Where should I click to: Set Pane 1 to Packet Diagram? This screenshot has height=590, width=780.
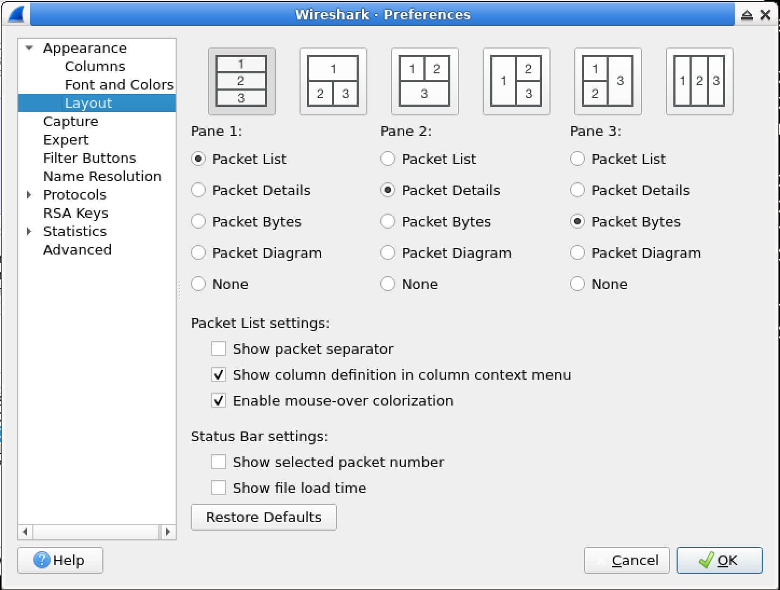point(256,253)
